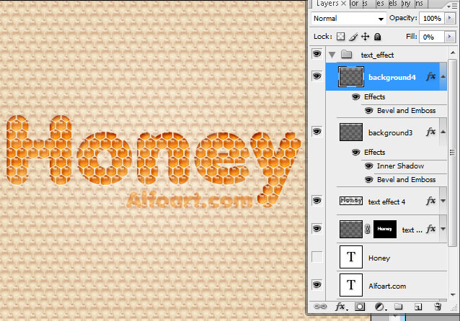Click the Fill percentage field

click(x=430, y=36)
